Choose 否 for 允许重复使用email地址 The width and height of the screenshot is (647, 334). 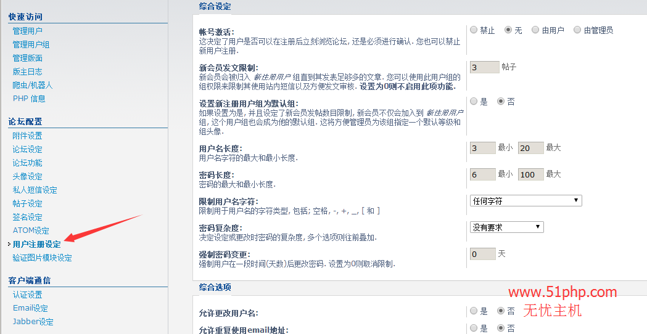501,328
